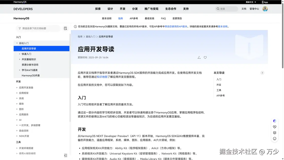Viewport: 284px width, 160px height.
Task: Toggle dark mode with the theme circle icon
Action: [x=274, y=121]
